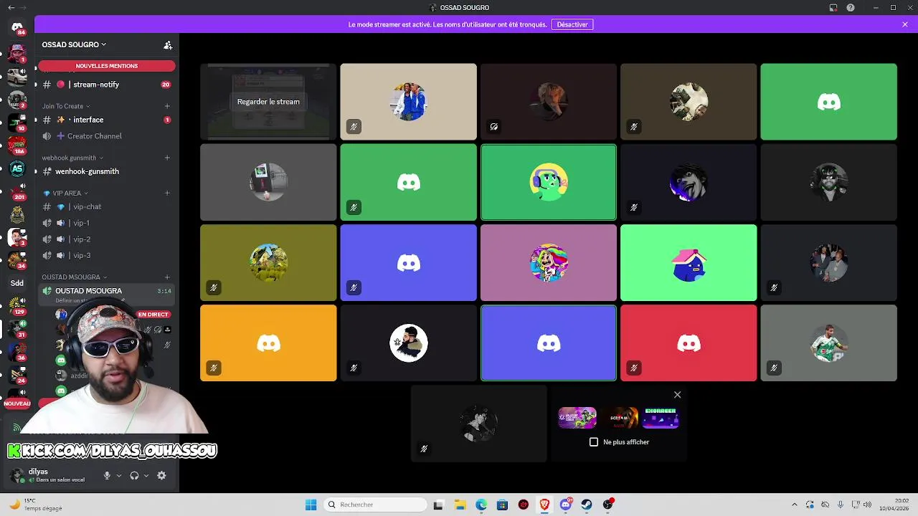The height and width of the screenshot is (516, 918).
Task: Toggle microphone mute in user panel
Action: coord(107,475)
